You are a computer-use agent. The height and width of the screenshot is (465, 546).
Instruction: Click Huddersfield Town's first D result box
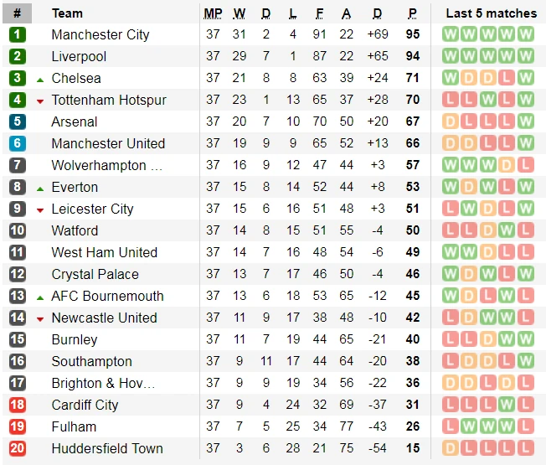[x=451, y=448]
